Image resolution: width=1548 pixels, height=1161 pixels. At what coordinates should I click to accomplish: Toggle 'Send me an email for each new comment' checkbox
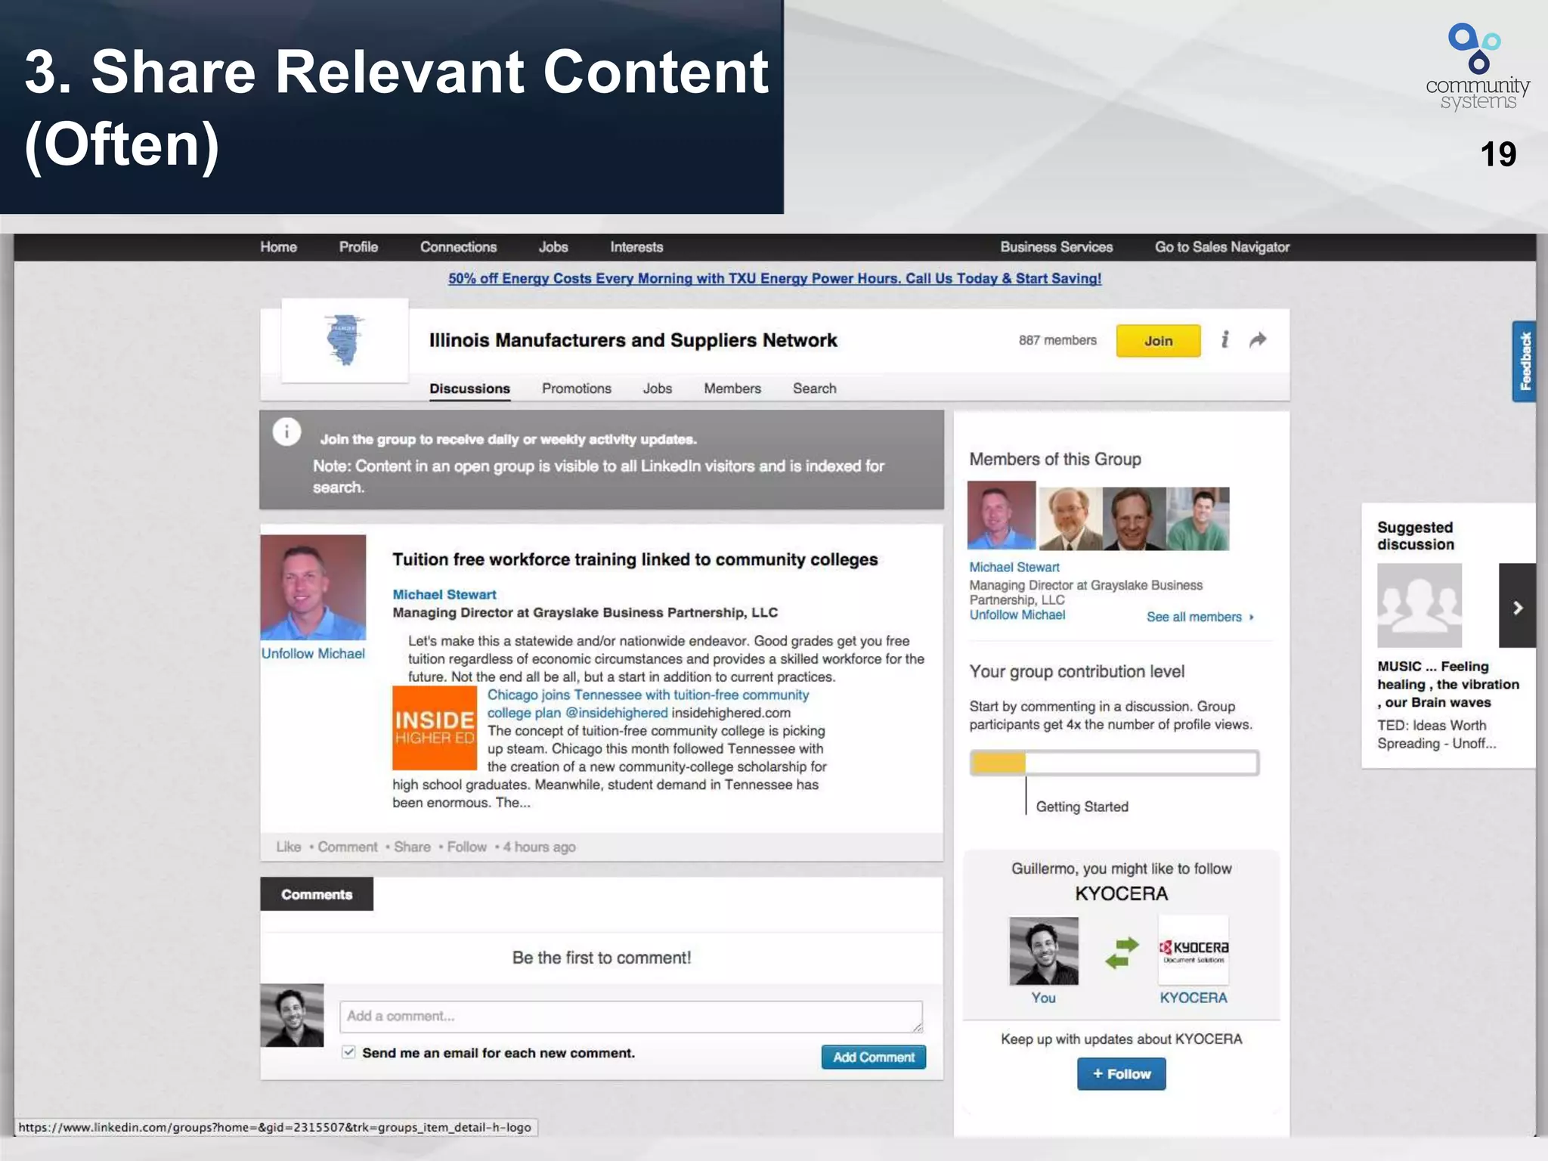(x=348, y=1052)
